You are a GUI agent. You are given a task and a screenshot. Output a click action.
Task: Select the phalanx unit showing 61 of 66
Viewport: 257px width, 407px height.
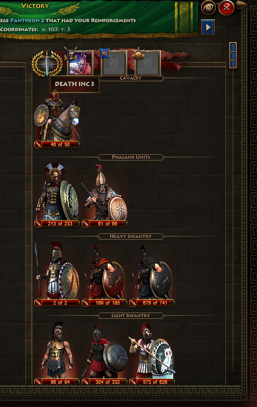[104, 195]
